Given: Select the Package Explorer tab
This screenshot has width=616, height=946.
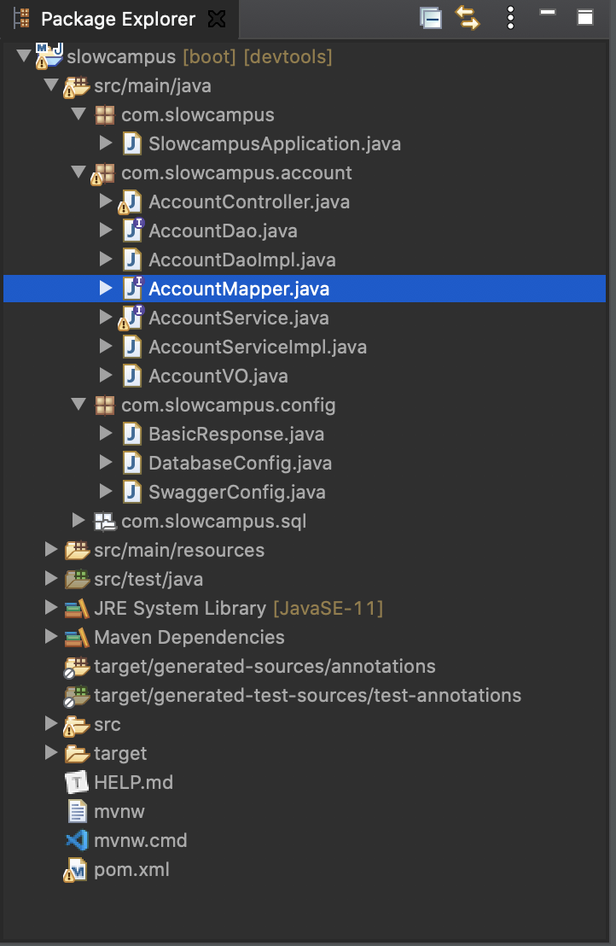Looking at the screenshot, I should 118,20.
